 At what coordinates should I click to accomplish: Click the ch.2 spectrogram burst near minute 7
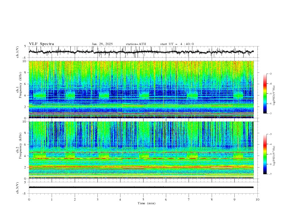[192, 155]
